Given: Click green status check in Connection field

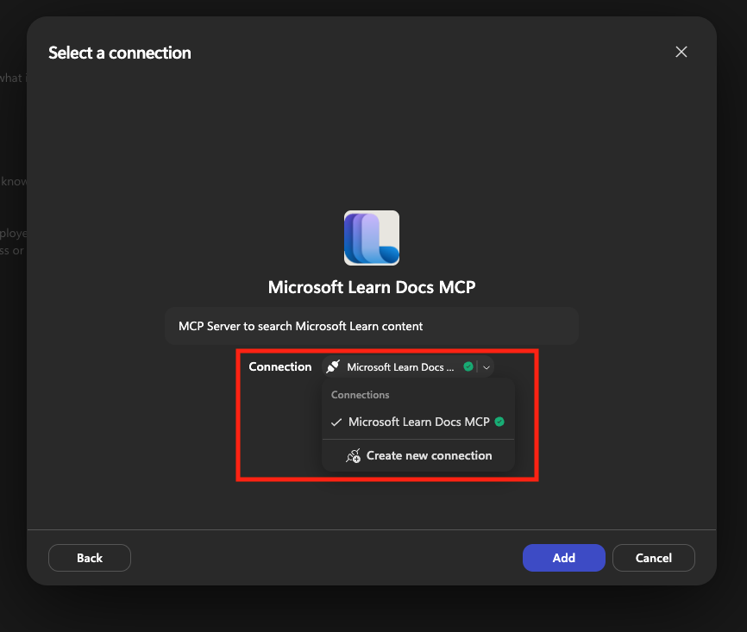Looking at the screenshot, I should (468, 366).
